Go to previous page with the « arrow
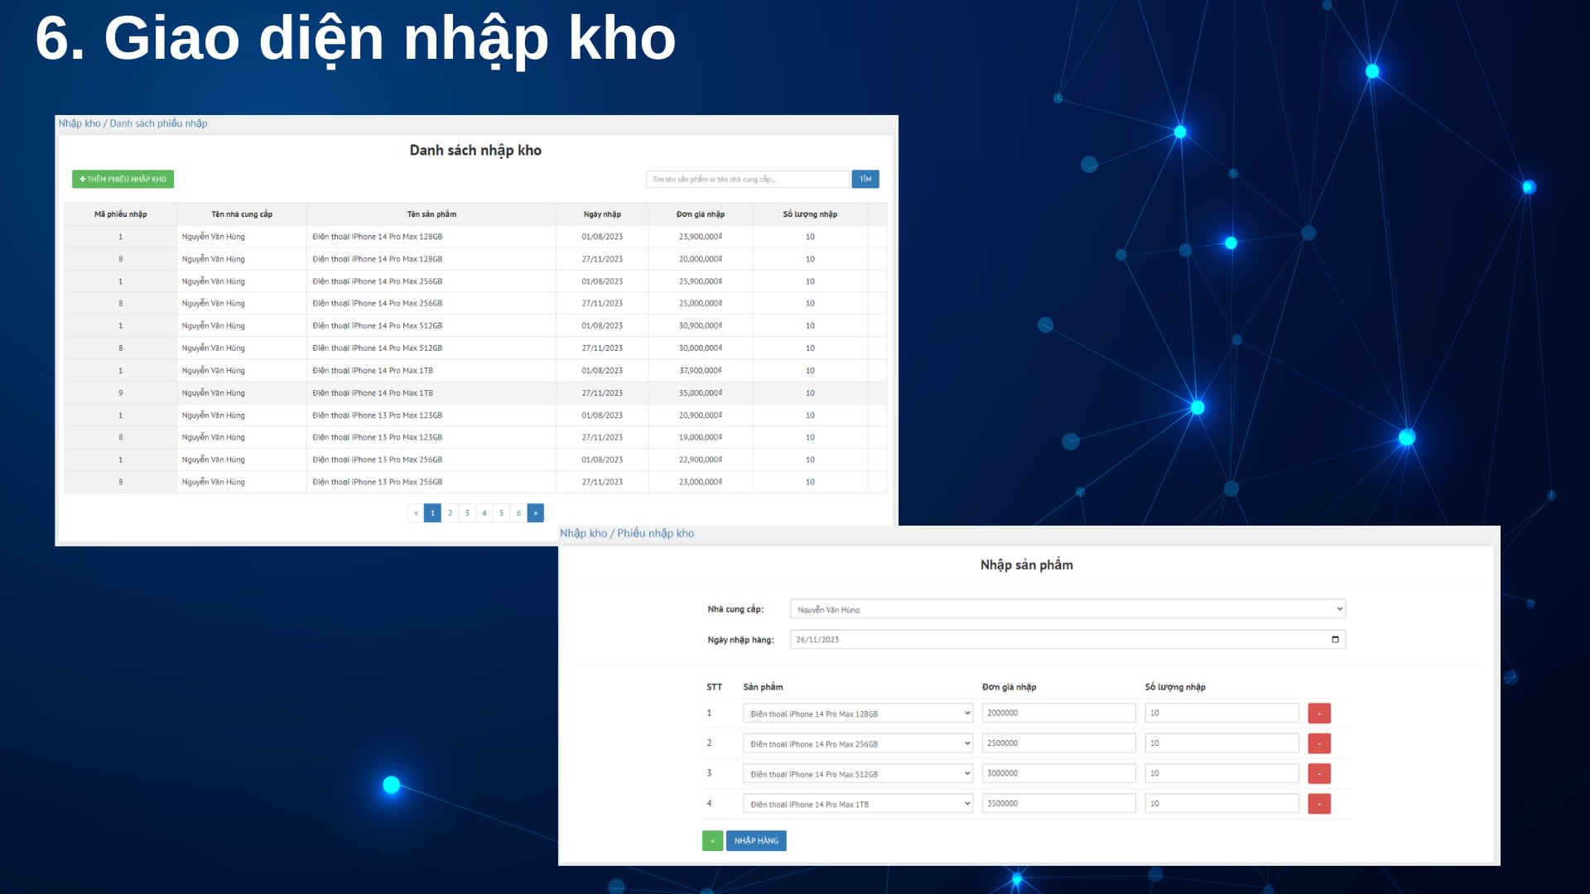Screen dimensions: 1590x894 [416, 513]
